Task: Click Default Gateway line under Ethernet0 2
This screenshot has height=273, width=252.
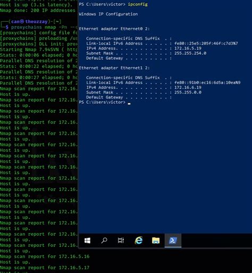Action: pyautogui.click(x=129, y=58)
